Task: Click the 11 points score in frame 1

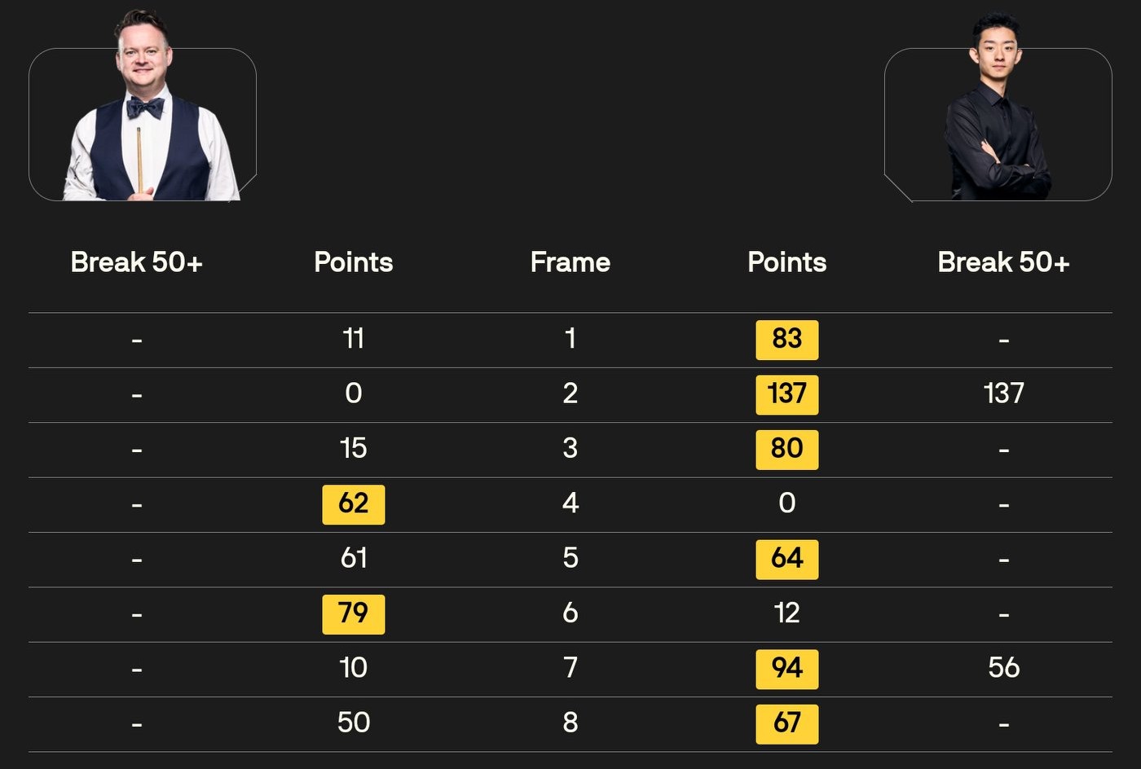Action: [353, 338]
